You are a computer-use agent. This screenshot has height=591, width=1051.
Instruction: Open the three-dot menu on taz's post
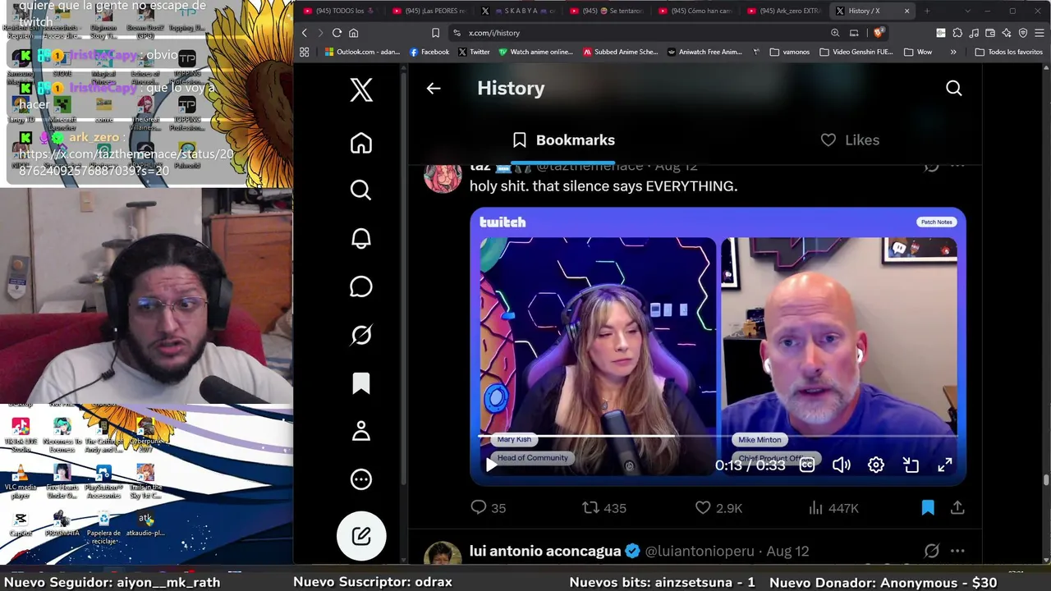click(x=957, y=166)
